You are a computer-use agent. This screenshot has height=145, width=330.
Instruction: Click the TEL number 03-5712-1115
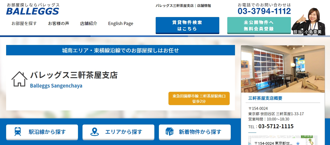(x=276, y=126)
